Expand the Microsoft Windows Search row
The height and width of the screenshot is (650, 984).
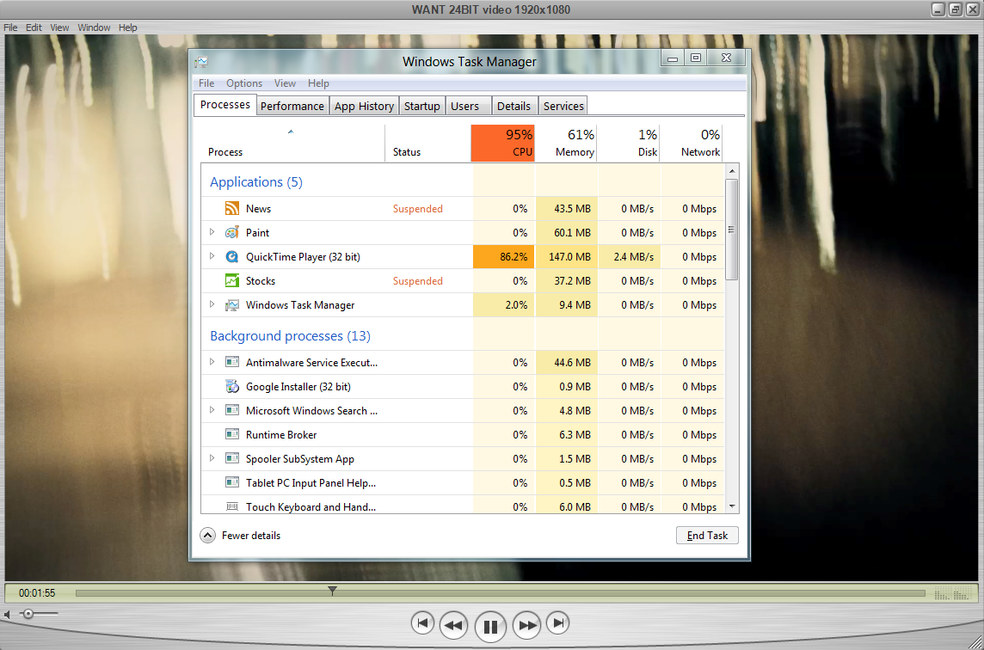pyautogui.click(x=212, y=410)
